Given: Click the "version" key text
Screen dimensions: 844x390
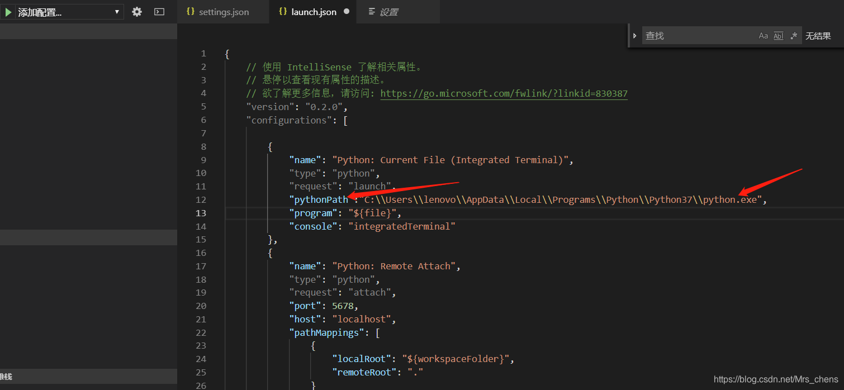Looking at the screenshot, I should click(271, 107).
